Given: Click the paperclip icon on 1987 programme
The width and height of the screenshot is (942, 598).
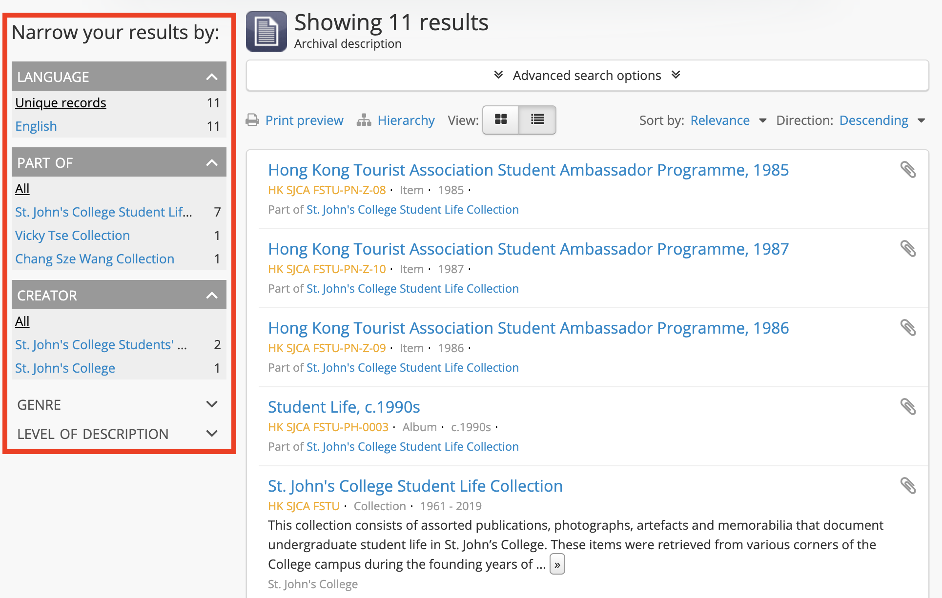Looking at the screenshot, I should point(908,249).
